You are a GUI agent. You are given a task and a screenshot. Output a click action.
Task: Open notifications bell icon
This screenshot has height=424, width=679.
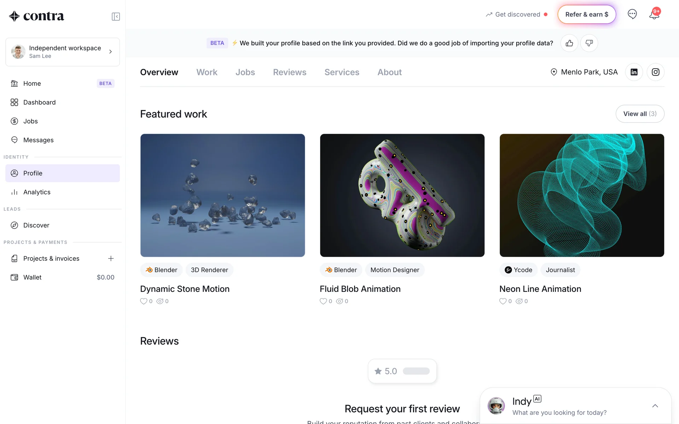654,14
